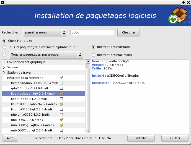
Task: Click 'Sélectionnés : 55 Mo' status text
Action: (49, 138)
